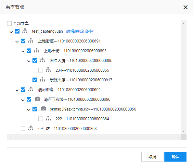
Task: Cancel with the 取消 button
Action: pos(152,157)
